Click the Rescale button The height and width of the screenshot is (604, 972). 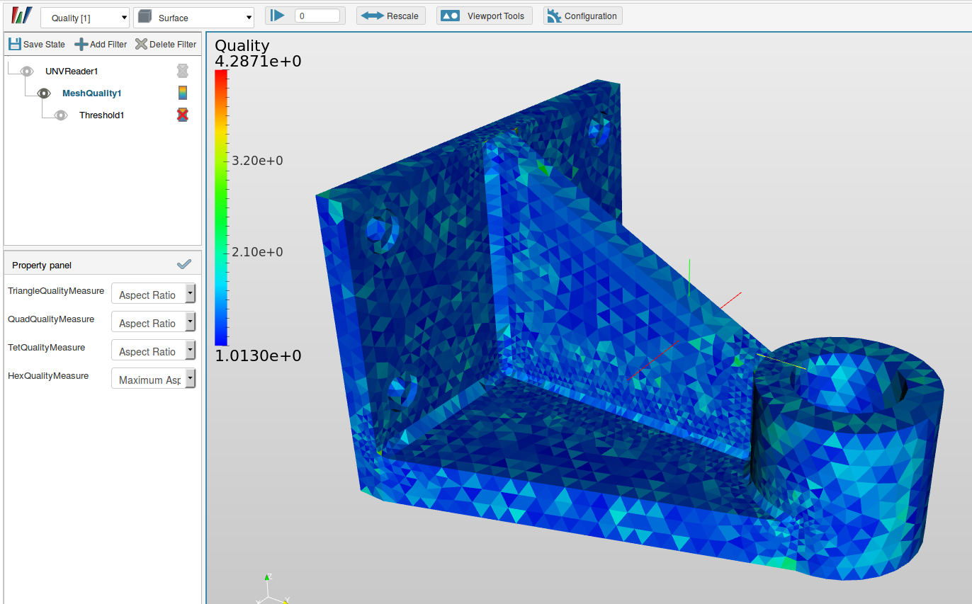coord(391,16)
